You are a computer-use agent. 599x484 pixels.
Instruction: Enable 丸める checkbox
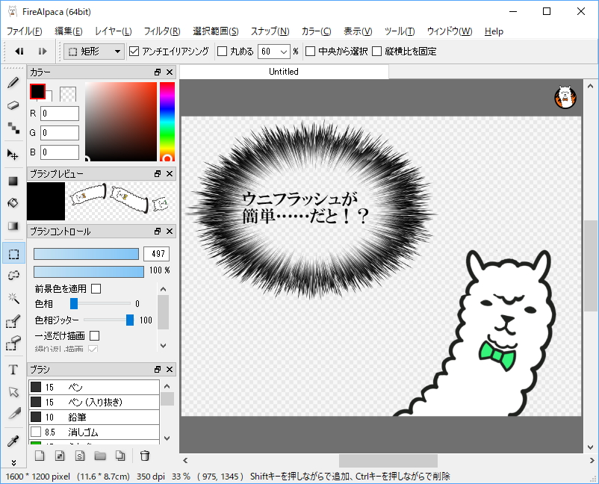[x=222, y=52]
